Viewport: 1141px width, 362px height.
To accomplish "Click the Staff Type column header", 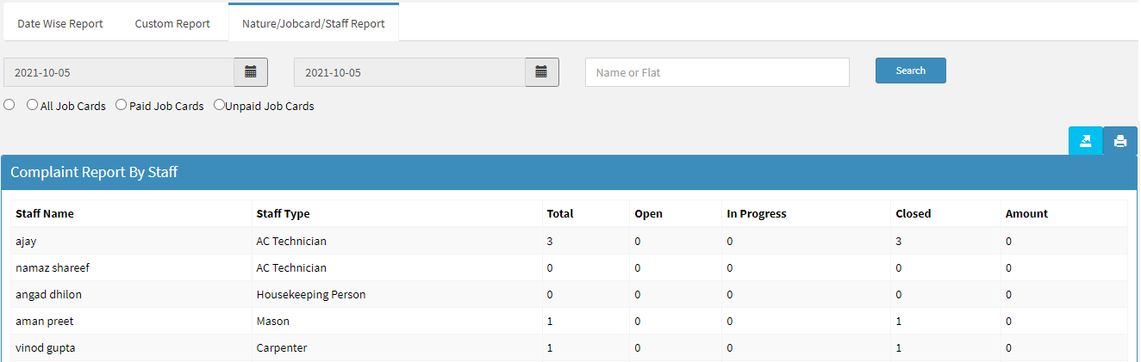I will 283,213.
